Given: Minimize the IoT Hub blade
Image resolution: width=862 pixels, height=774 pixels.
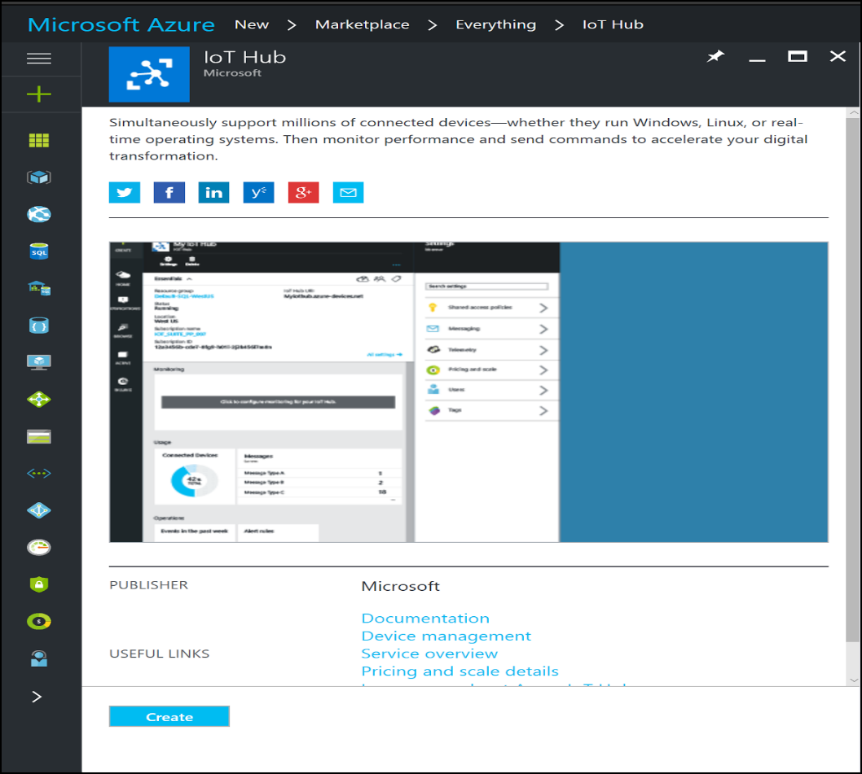Looking at the screenshot, I should click(757, 60).
